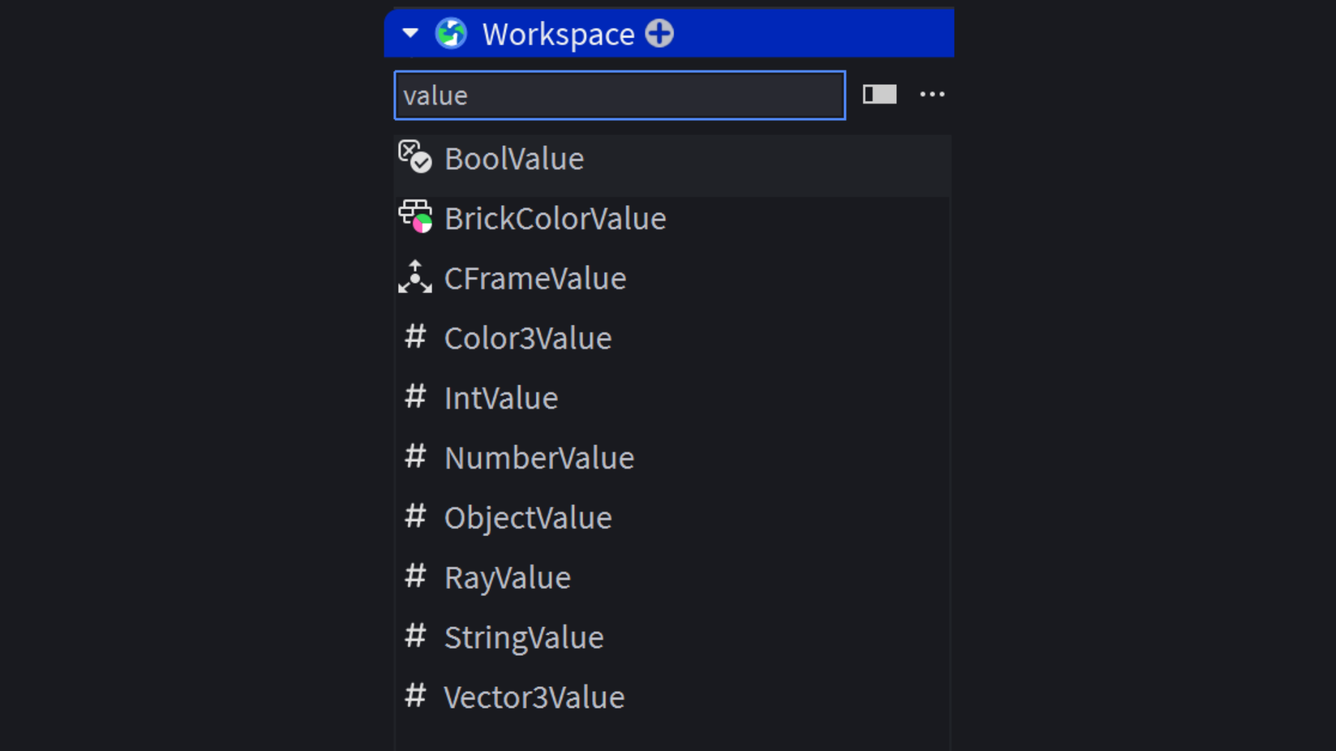Collapse the Workspace tree arrow
This screenshot has width=1336, height=751.
coord(411,33)
